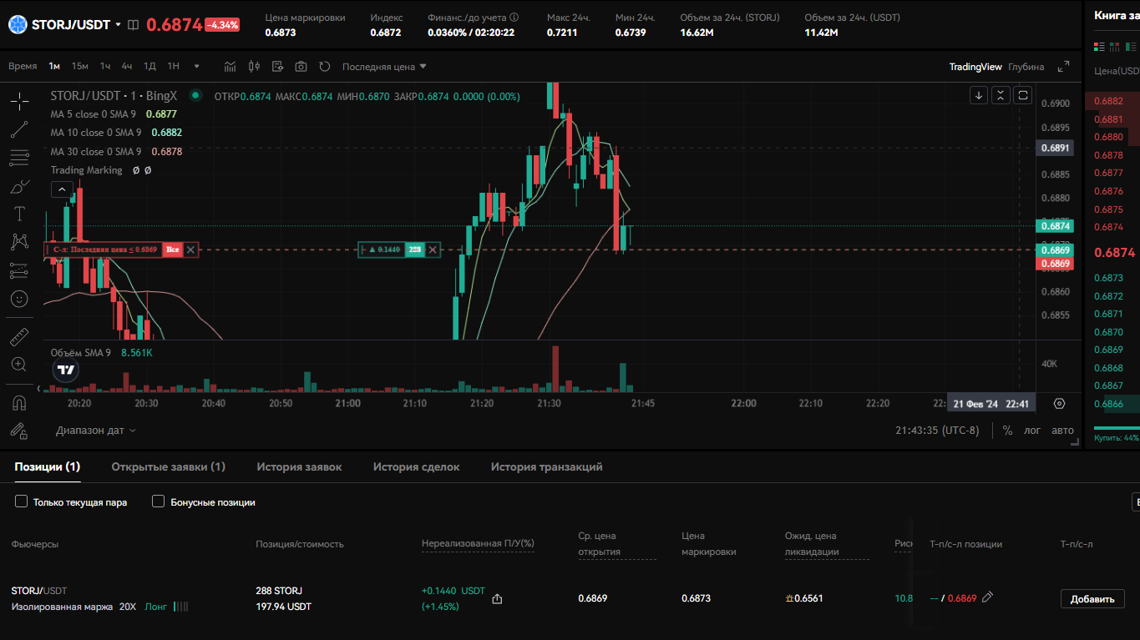Open the STORJ/USDT pair dropdown
1140x640 pixels.
(118, 25)
